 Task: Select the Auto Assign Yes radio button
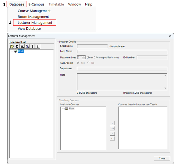(x=78, y=63)
